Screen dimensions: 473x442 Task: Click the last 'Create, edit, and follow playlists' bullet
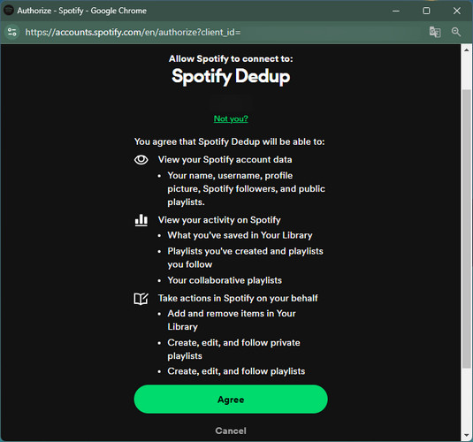click(236, 371)
